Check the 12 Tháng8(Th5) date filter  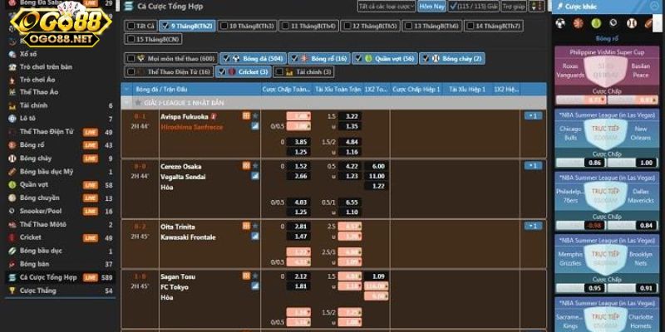[347, 26]
